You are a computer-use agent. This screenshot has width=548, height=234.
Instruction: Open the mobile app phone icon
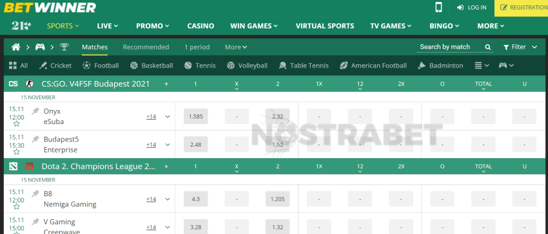(438, 7)
